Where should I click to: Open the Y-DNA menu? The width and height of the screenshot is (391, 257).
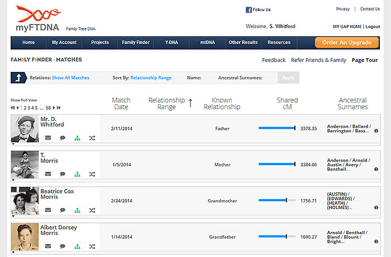pos(171,42)
